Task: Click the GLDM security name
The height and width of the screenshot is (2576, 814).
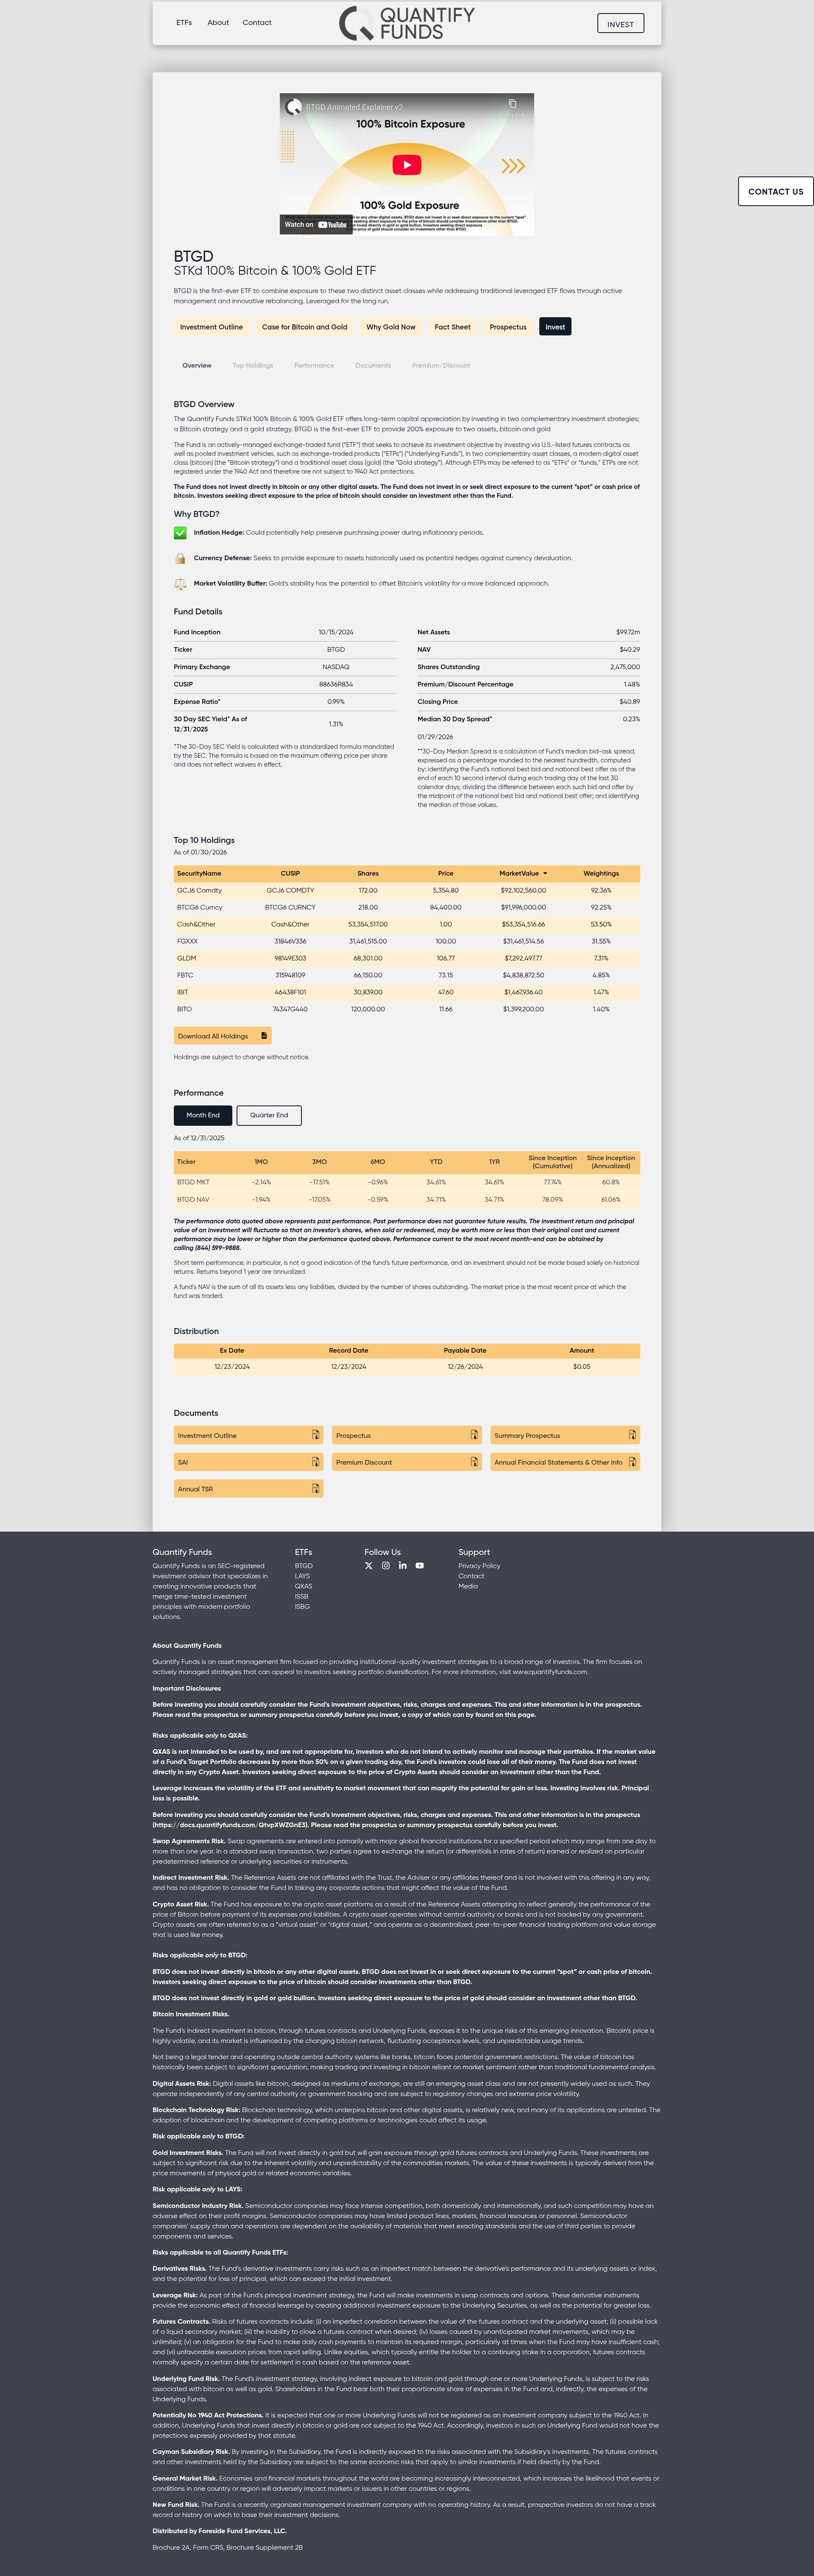Action: click(x=186, y=958)
